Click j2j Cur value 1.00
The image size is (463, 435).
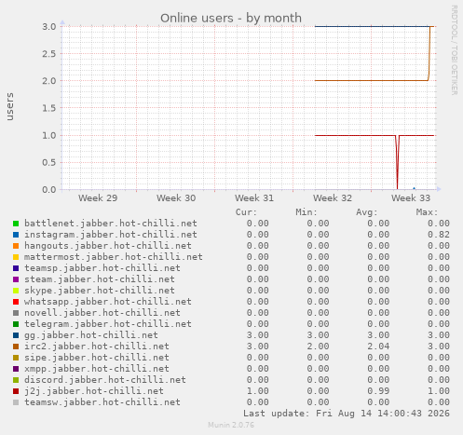258,391
